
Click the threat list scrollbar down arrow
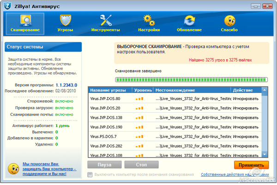point(265,154)
